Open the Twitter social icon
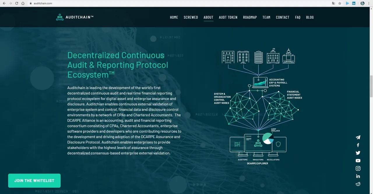The width and height of the screenshot is (373, 194). [358, 153]
